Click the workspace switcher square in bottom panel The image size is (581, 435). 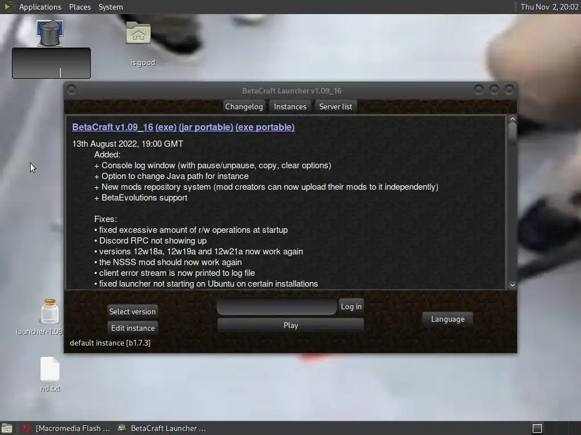[537, 428]
